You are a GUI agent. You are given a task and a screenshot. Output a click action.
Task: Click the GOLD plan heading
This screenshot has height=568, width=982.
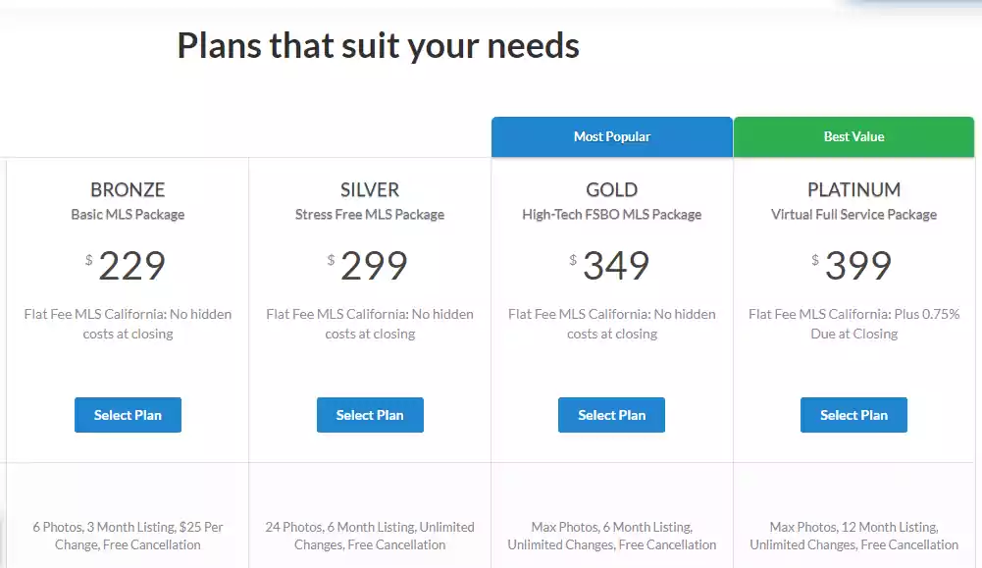tap(611, 190)
